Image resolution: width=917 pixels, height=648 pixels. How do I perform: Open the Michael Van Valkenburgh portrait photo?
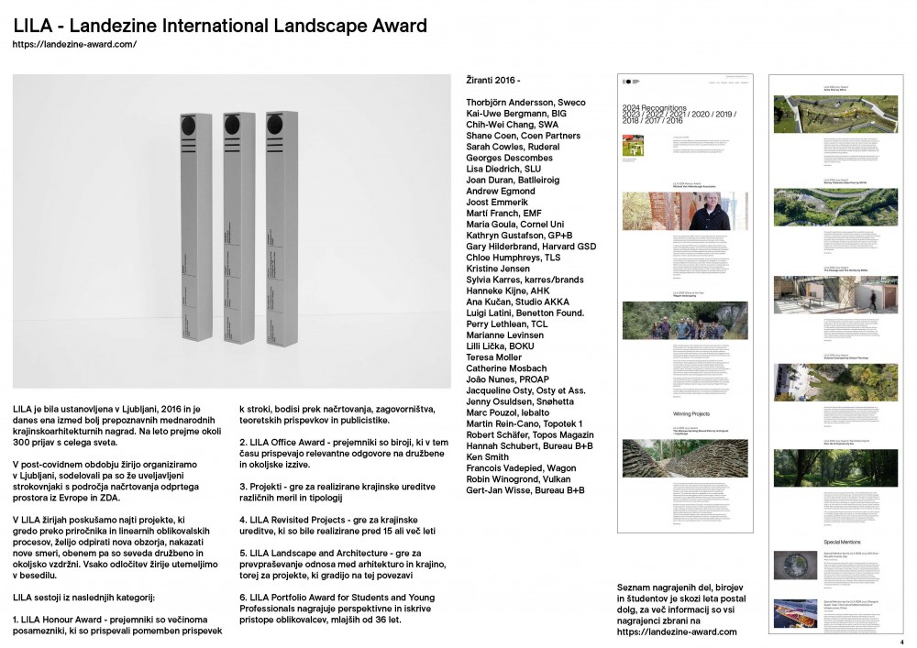point(684,210)
